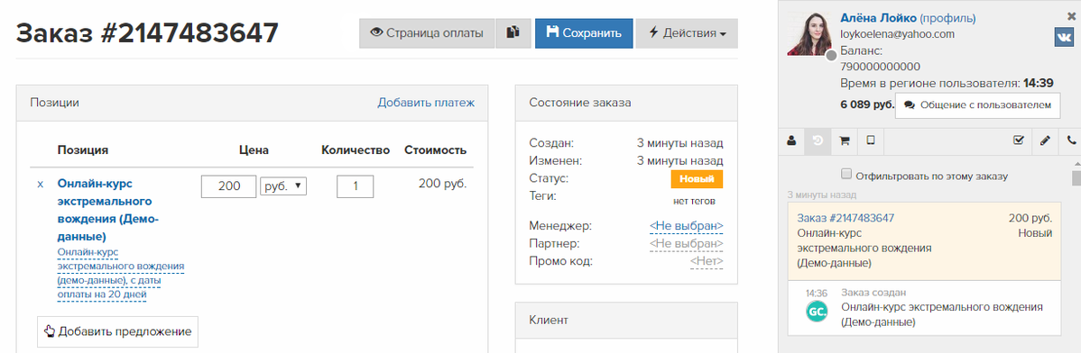Click the orange Новый status badge
Viewport: 1081px width, 353px height.
click(697, 179)
